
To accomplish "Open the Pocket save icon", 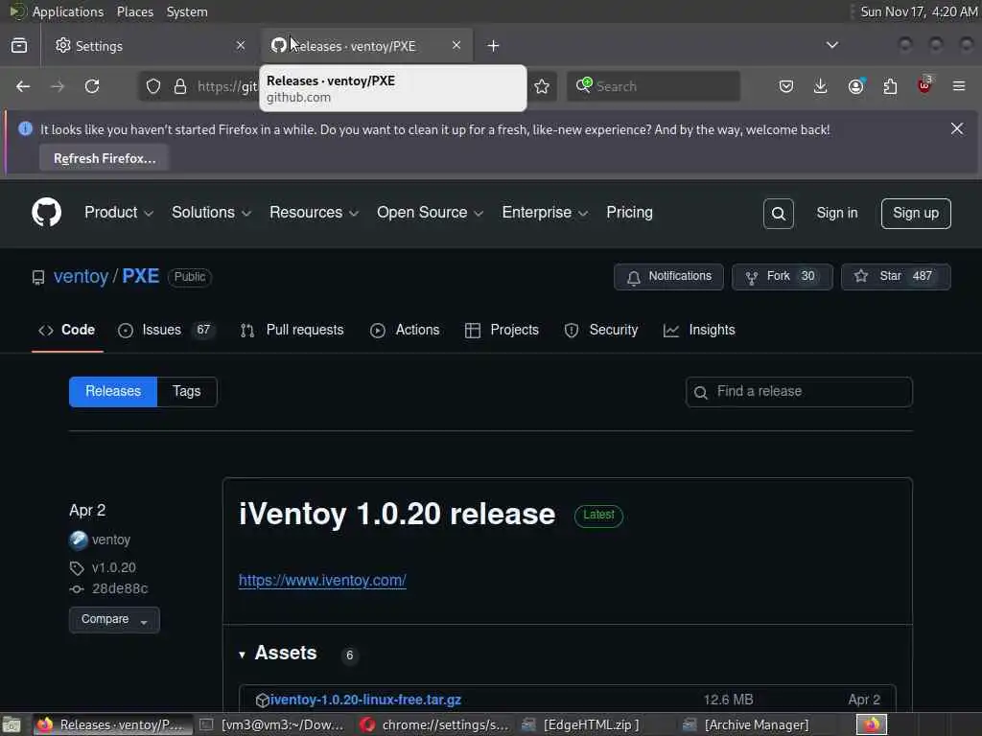I will [786, 86].
